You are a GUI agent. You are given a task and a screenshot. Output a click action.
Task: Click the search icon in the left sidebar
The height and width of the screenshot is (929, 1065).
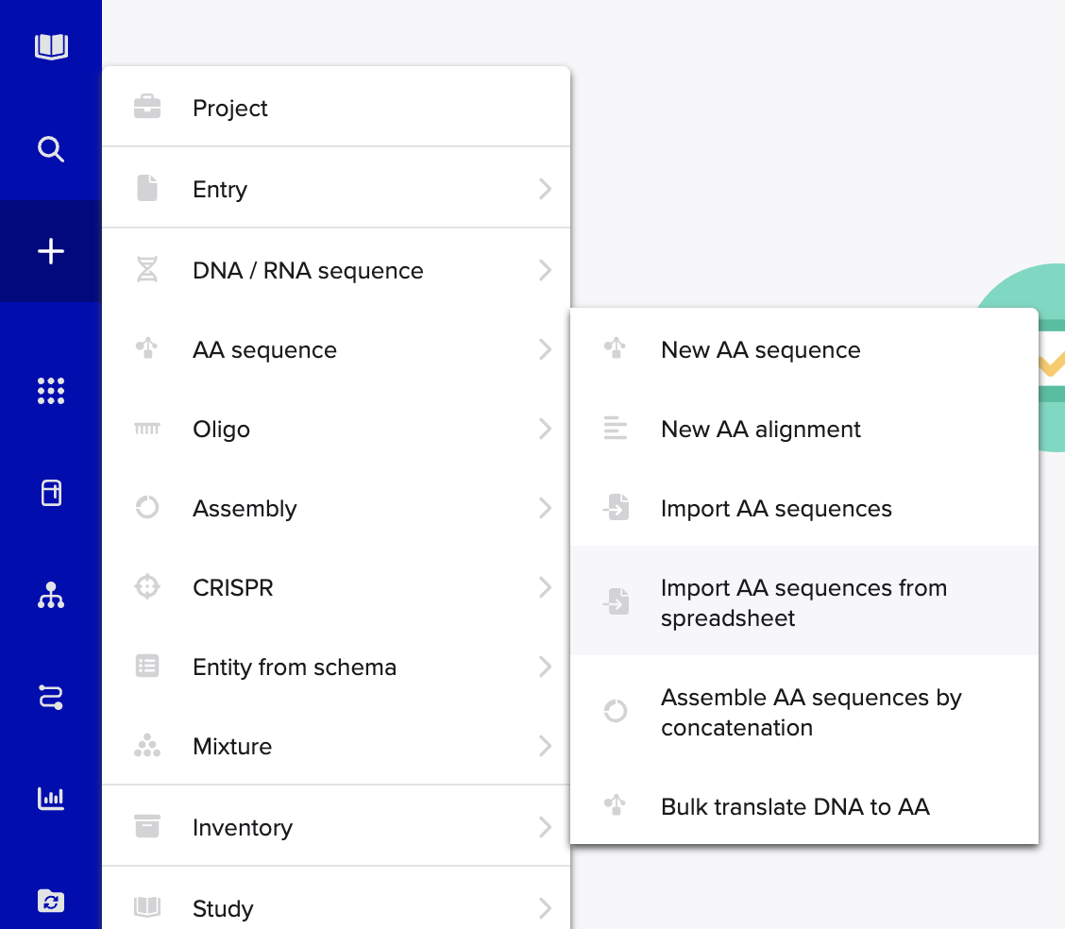pos(51,149)
